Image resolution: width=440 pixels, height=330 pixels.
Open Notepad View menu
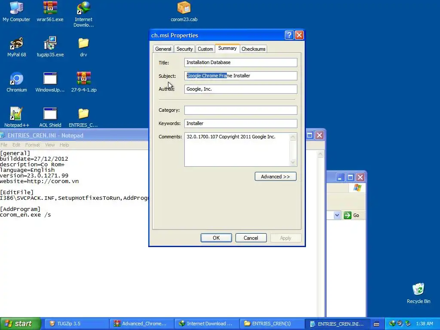click(50, 145)
